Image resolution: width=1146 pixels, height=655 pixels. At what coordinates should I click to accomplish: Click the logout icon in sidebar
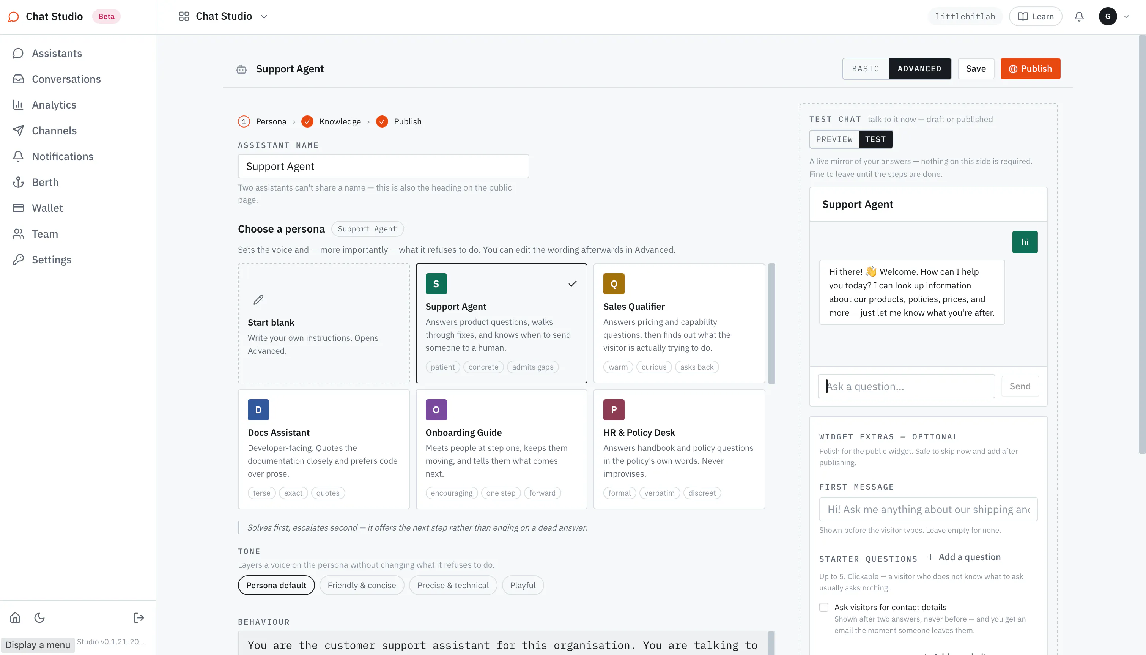tap(139, 617)
